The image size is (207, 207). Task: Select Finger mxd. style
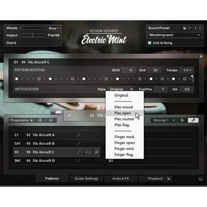125,137
